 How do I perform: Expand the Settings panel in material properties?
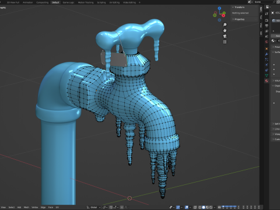coord(276,124)
